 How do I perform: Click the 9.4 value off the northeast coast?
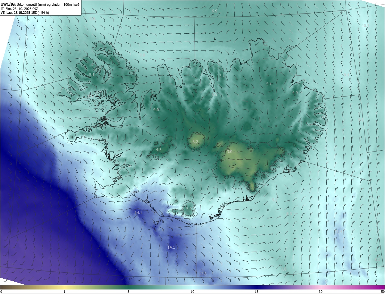pyautogui.click(x=346, y=75)
